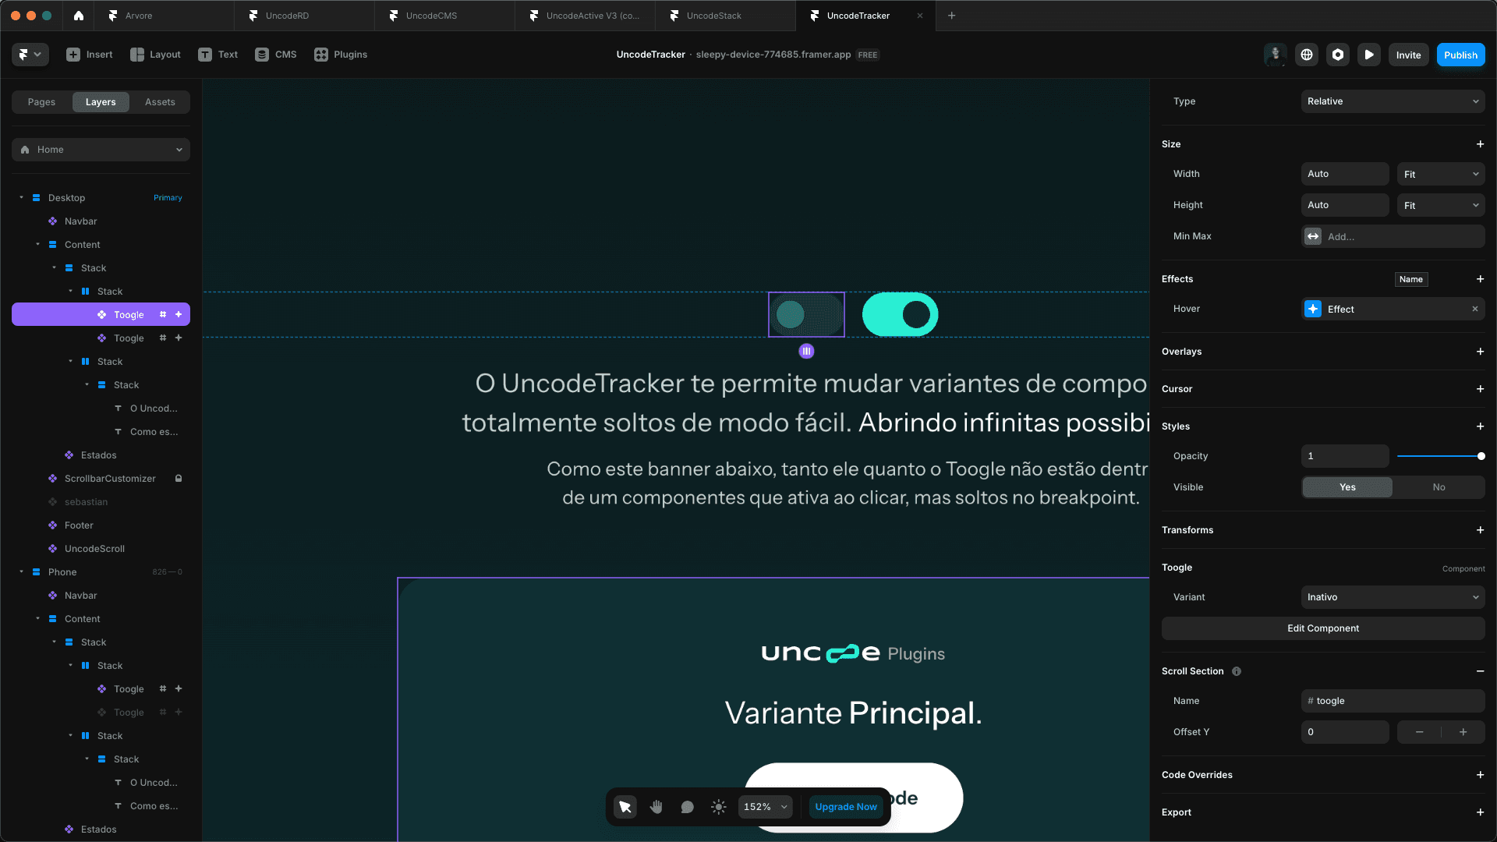Open the Layout menu
This screenshot has width=1497, height=842.
coord(155,55)
